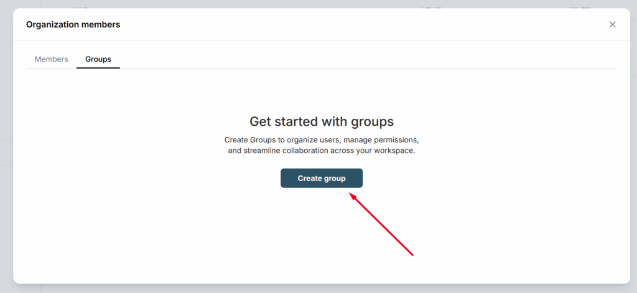Screen dimensions: 637x293
Task: Click the description line starting Create Groups
Action: pos(322,140)
